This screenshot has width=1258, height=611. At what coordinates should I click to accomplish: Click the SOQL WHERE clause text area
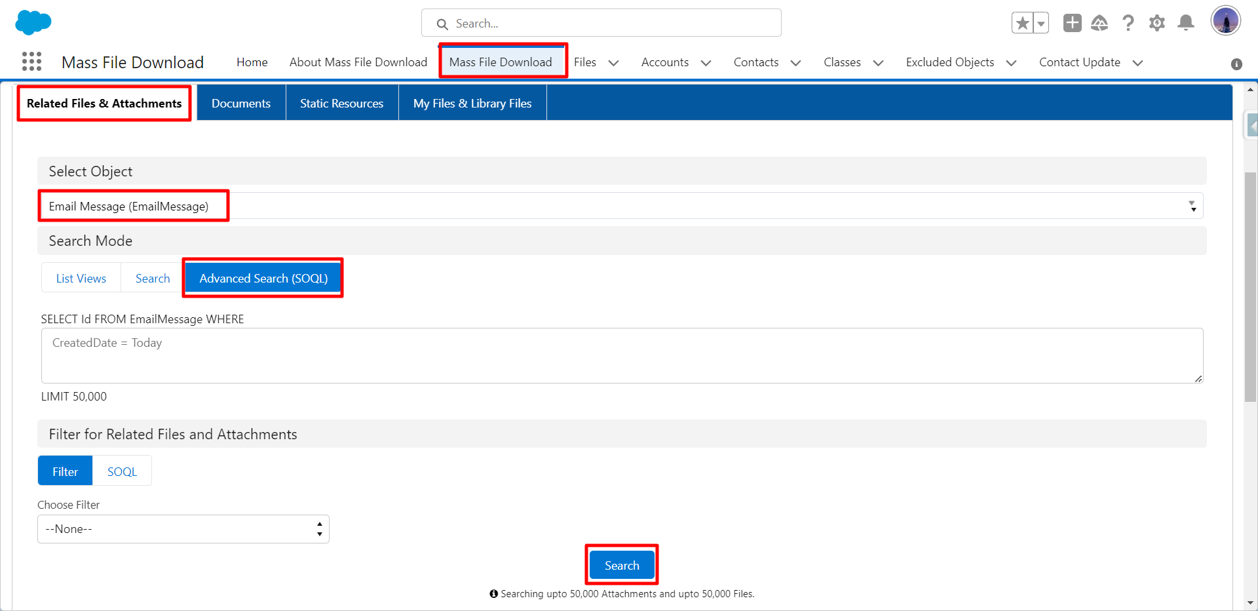tap(622, 355)
